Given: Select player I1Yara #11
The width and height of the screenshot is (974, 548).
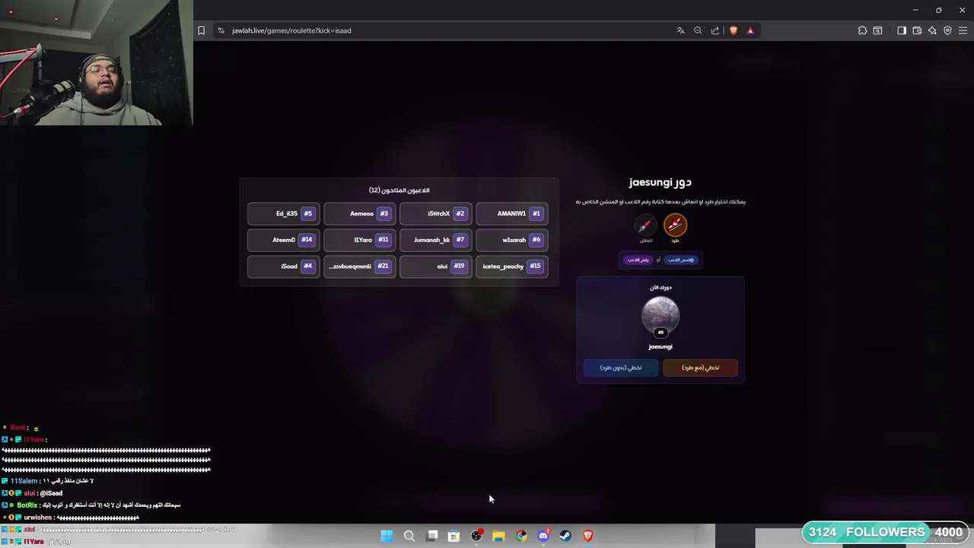Looking at the screenshot, I should (x=359, y=240).
